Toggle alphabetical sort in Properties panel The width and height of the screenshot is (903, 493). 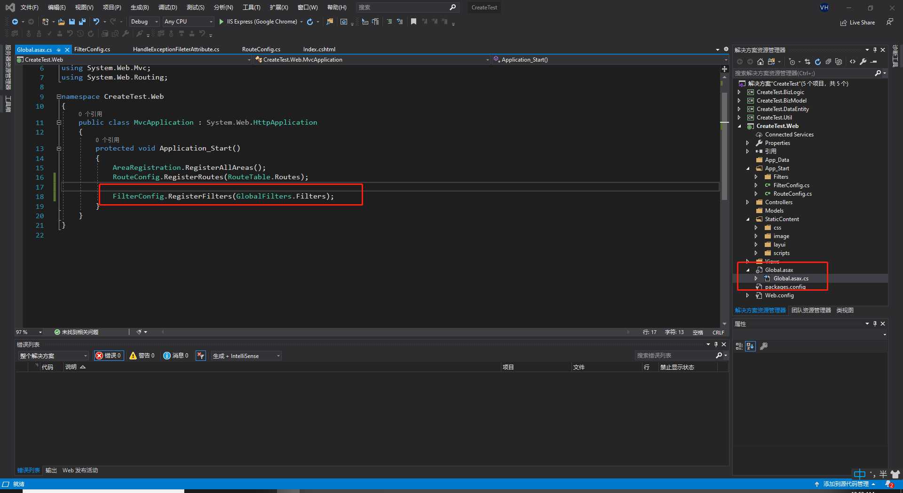click(x=750, y=346)
